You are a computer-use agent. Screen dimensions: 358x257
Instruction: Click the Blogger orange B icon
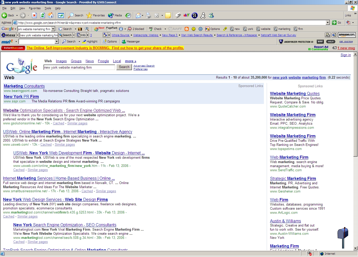click(187, 29)
